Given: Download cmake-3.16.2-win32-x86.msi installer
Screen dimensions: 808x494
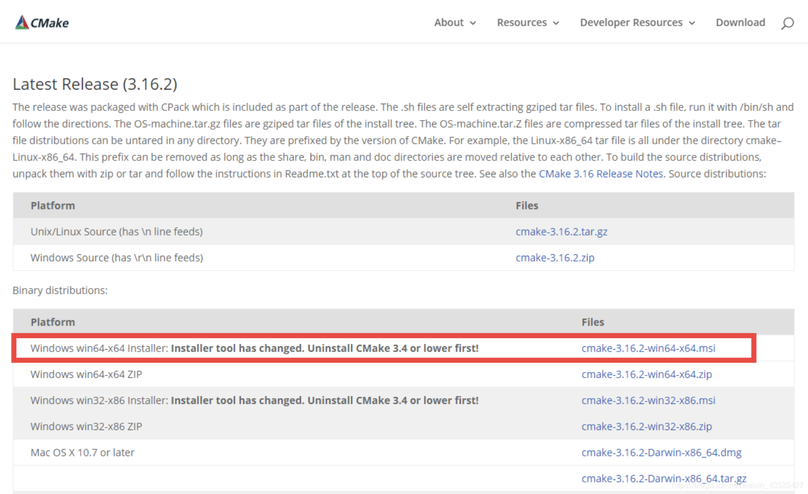Looking at the screenshot, I should [648, 401].
